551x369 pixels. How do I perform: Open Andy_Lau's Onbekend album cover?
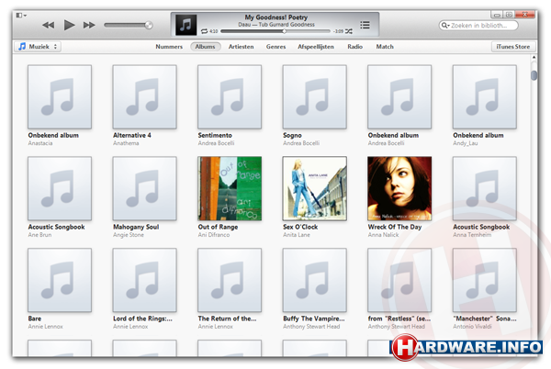coord(485,97)
